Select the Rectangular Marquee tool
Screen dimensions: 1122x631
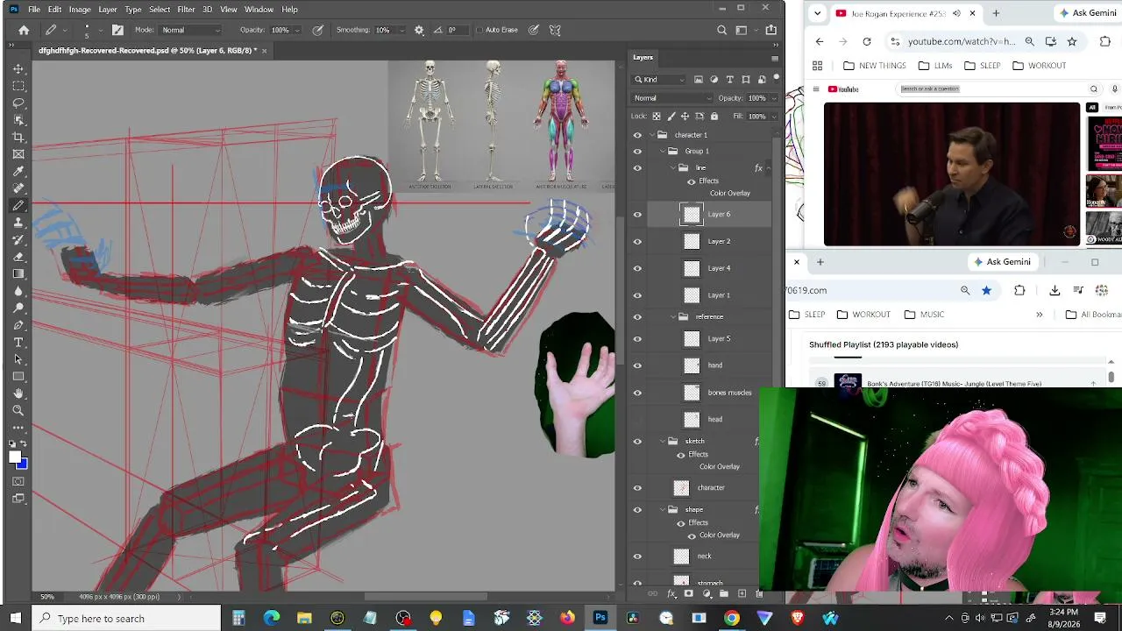[18, 86]
